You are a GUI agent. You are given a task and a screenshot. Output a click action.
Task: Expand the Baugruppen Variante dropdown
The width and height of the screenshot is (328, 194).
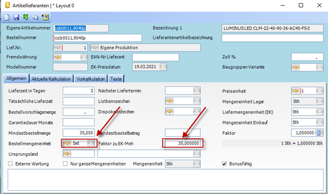point(319,67)
